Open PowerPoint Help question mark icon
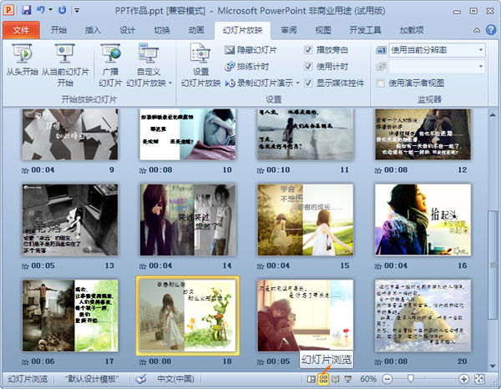The height and width of the screenshot is (389, 501). (x=491, y=30)
